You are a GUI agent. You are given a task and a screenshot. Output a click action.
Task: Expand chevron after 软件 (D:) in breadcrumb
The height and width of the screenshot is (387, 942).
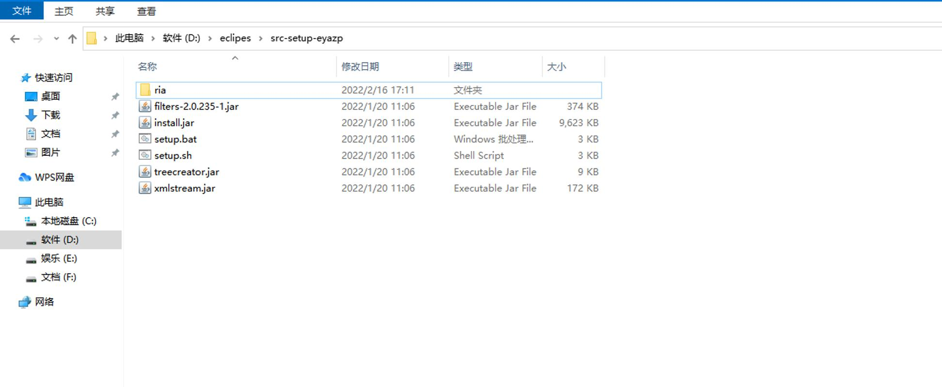tap(210, 38)
